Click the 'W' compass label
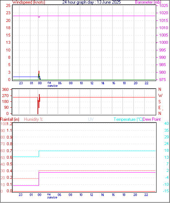 (160, 96)
